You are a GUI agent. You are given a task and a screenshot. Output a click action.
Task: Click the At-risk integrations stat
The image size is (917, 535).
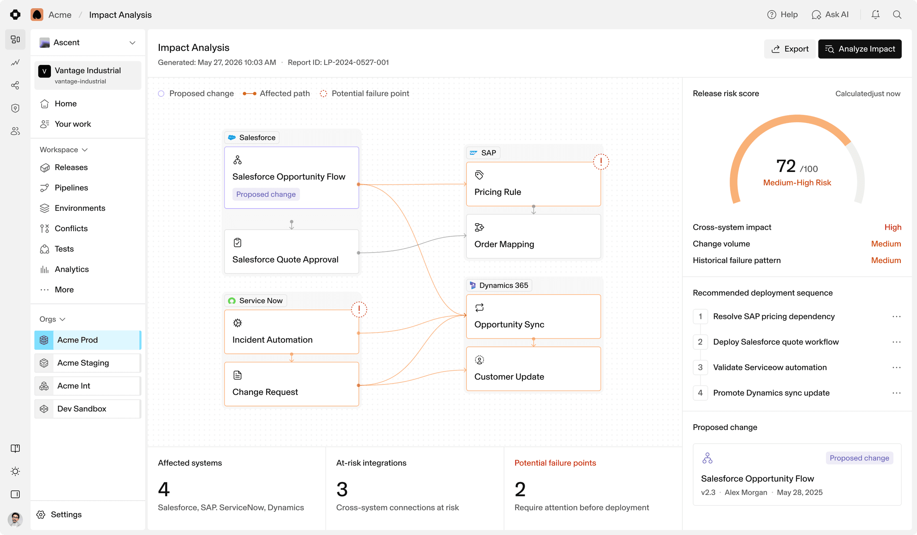coord(415,488)
